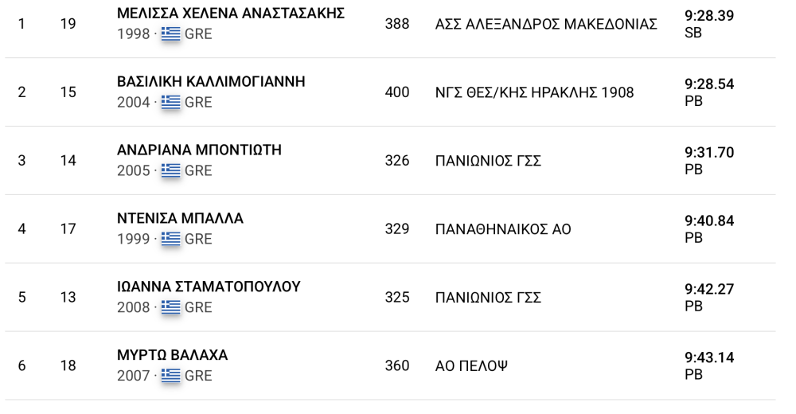796x414 pixels.
Task: Open athlete ΑΝΔΡΙΑΝΑ ΜΠΟΝΤΙΩΤΗ profile
Action: coord(199,150)
